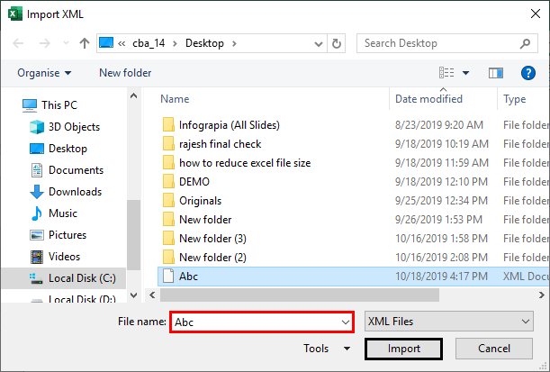
Task: Click the computer icon in address bar
Action: pos(106,43)
